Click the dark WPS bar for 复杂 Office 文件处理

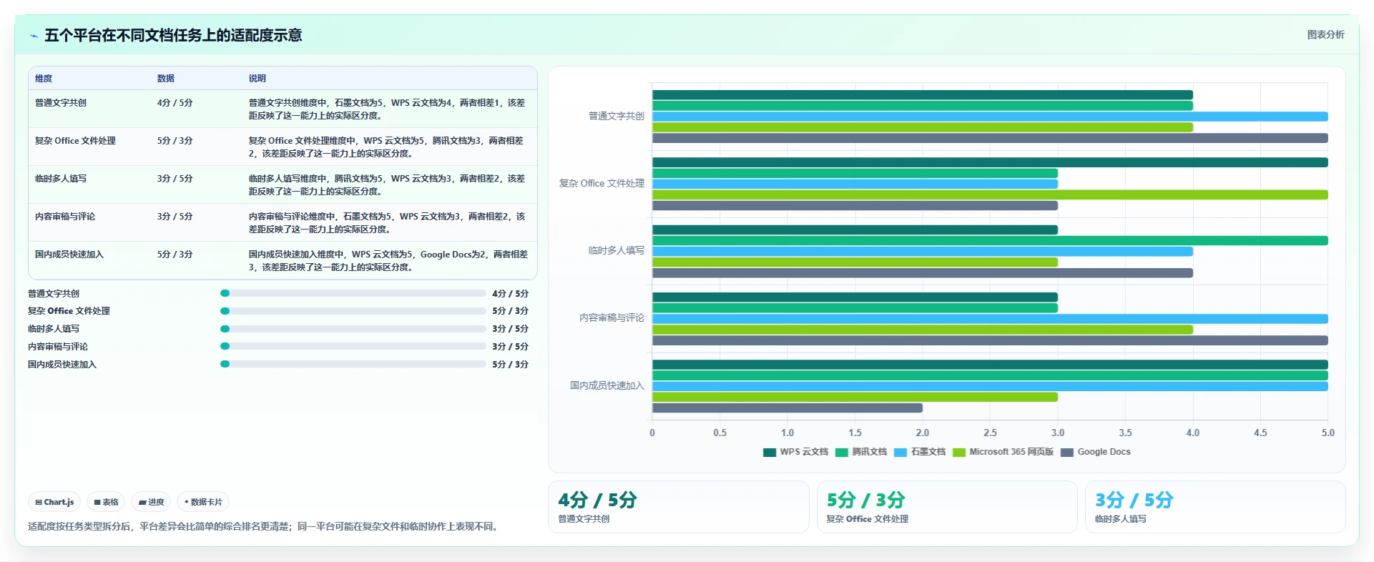click(x=990, y=162)
